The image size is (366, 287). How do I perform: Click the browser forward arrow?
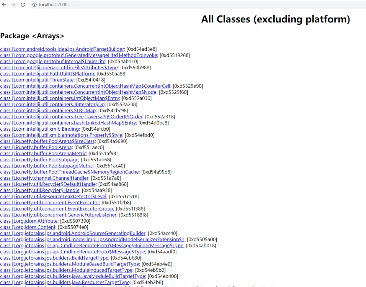pos(13,5)
